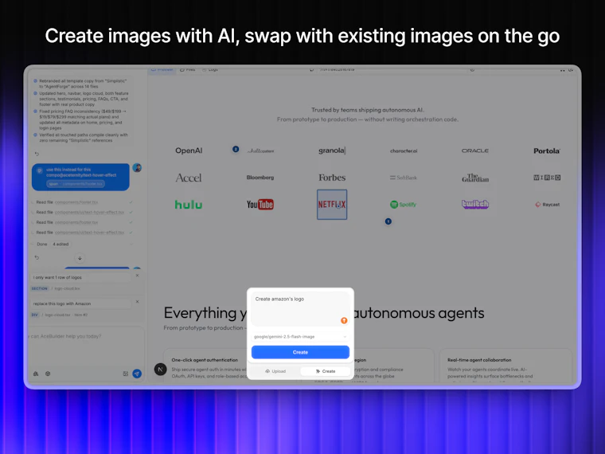The image size is (605, 454).
Task: Click the blue Create button
Action: tap(300, 352)
